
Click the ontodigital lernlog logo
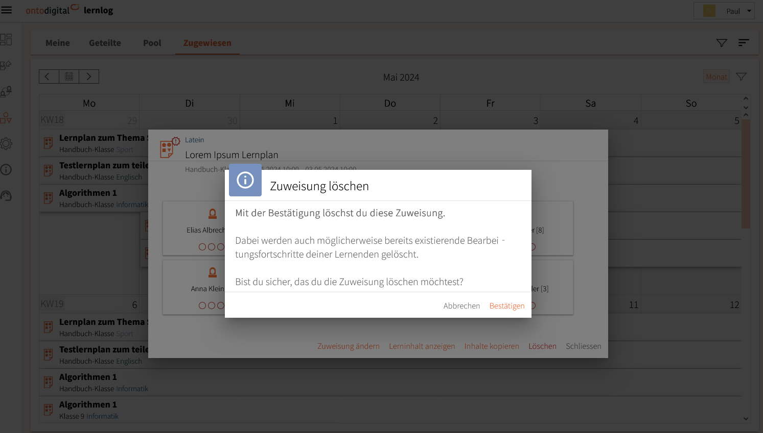click(x=70, y=10)
